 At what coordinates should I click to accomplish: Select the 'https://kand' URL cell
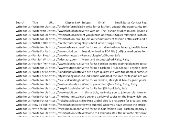point(57,72)
